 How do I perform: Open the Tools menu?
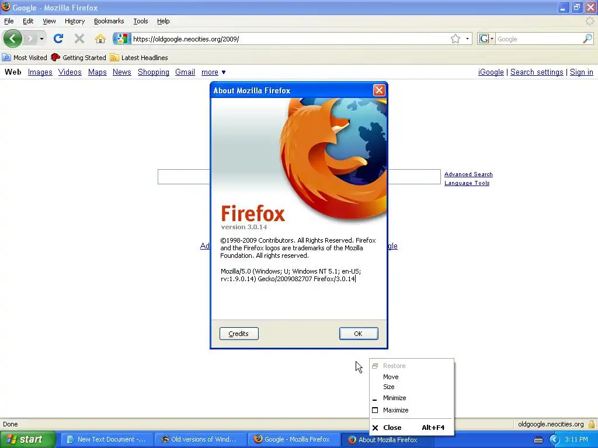(x=141, y=22)
